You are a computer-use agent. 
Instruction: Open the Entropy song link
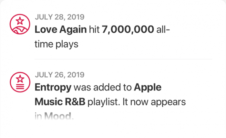tap(53, 88)
